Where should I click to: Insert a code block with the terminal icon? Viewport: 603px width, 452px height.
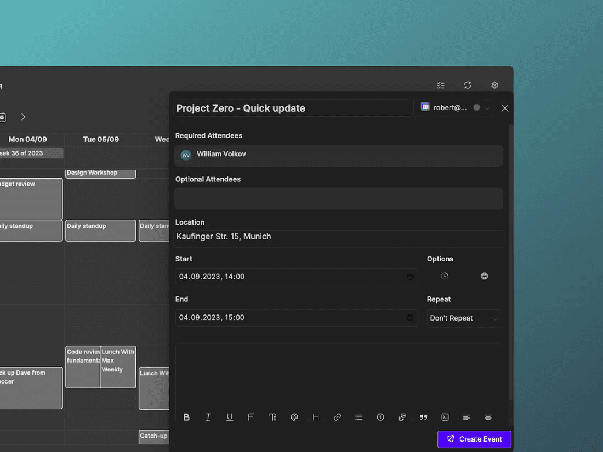pos(445,417)
